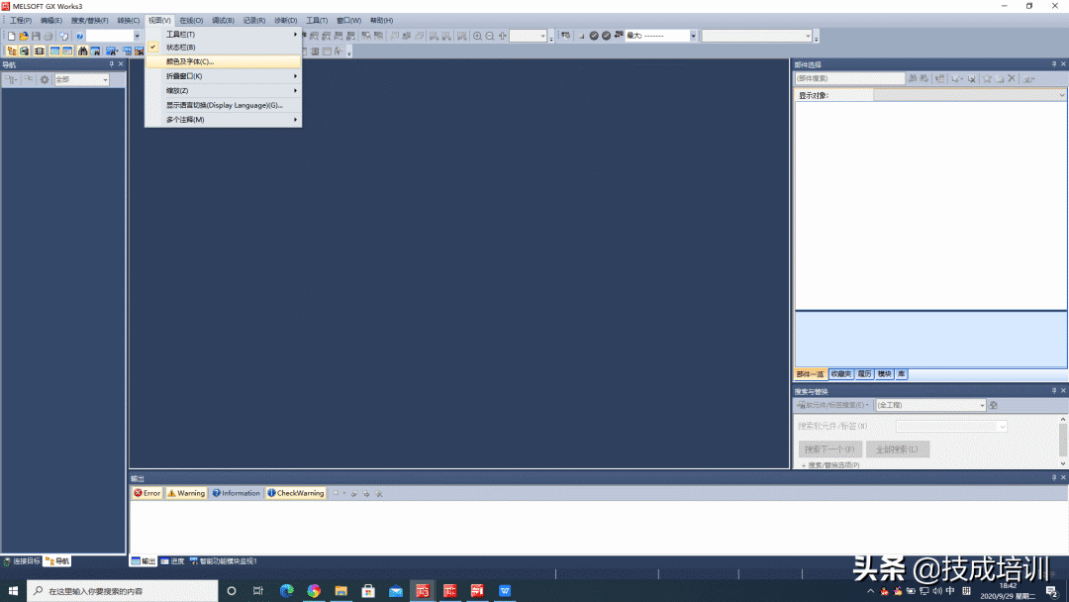Click the zoom out magnifier icon
Viewport: 1069px width, 602px height.
point(490,36)
